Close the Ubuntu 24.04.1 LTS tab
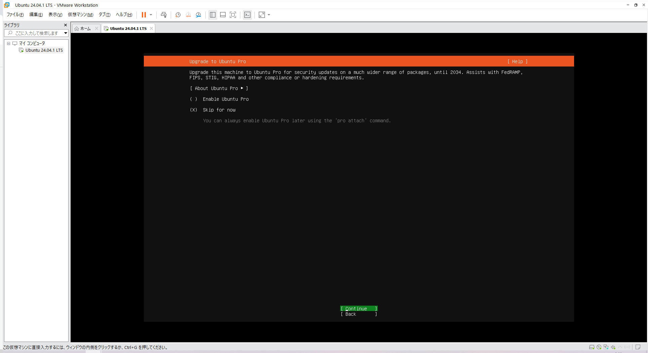The width and height of the screenshot is (648, 353). [152, 29]
